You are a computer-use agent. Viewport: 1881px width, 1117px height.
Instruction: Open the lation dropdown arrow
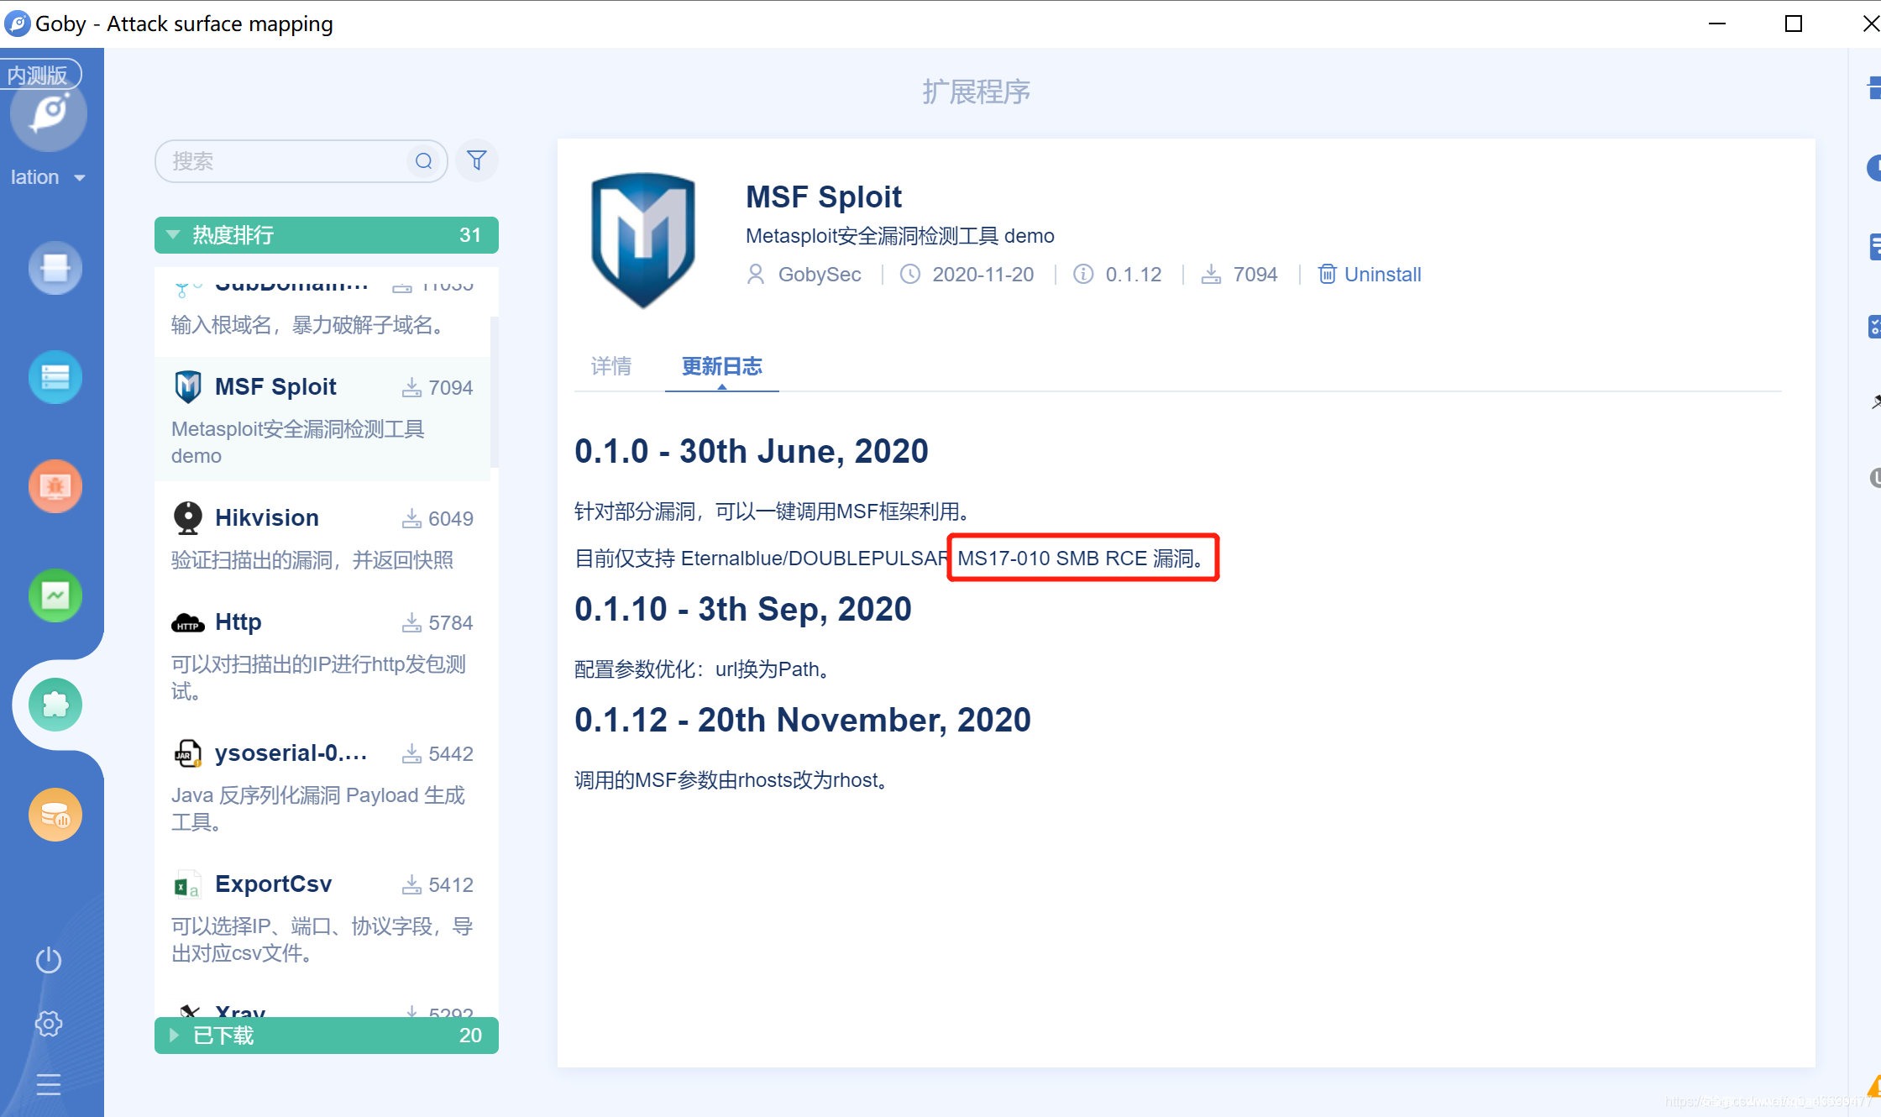coord(81,178)
